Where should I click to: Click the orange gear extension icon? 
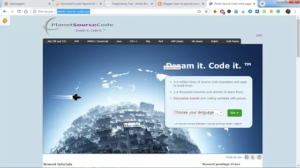271,11
